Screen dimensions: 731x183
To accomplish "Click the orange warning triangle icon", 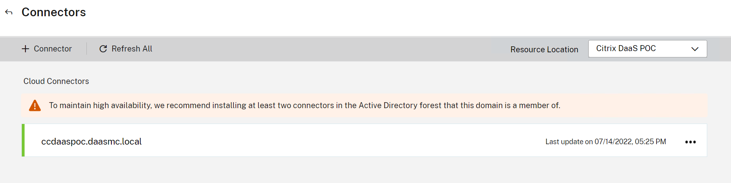I will (35, 105).
